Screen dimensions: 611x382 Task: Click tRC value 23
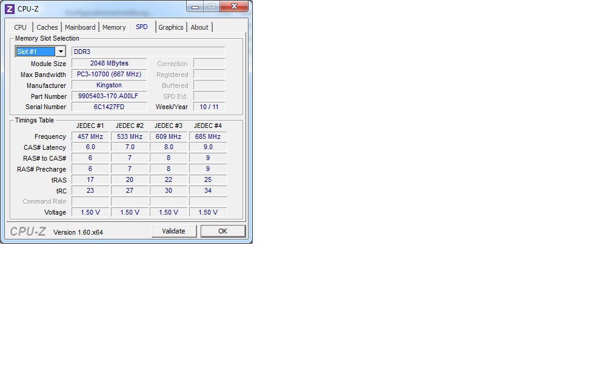90,190
